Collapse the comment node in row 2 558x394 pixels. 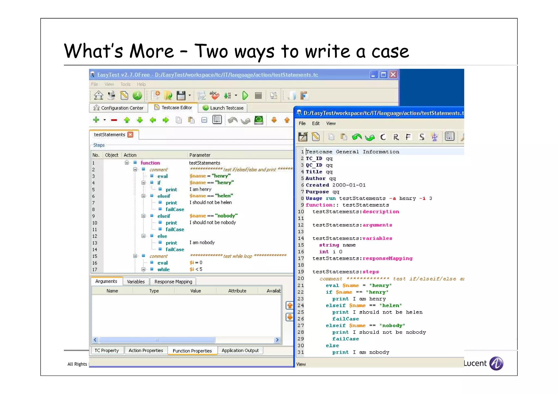[135, 169]
